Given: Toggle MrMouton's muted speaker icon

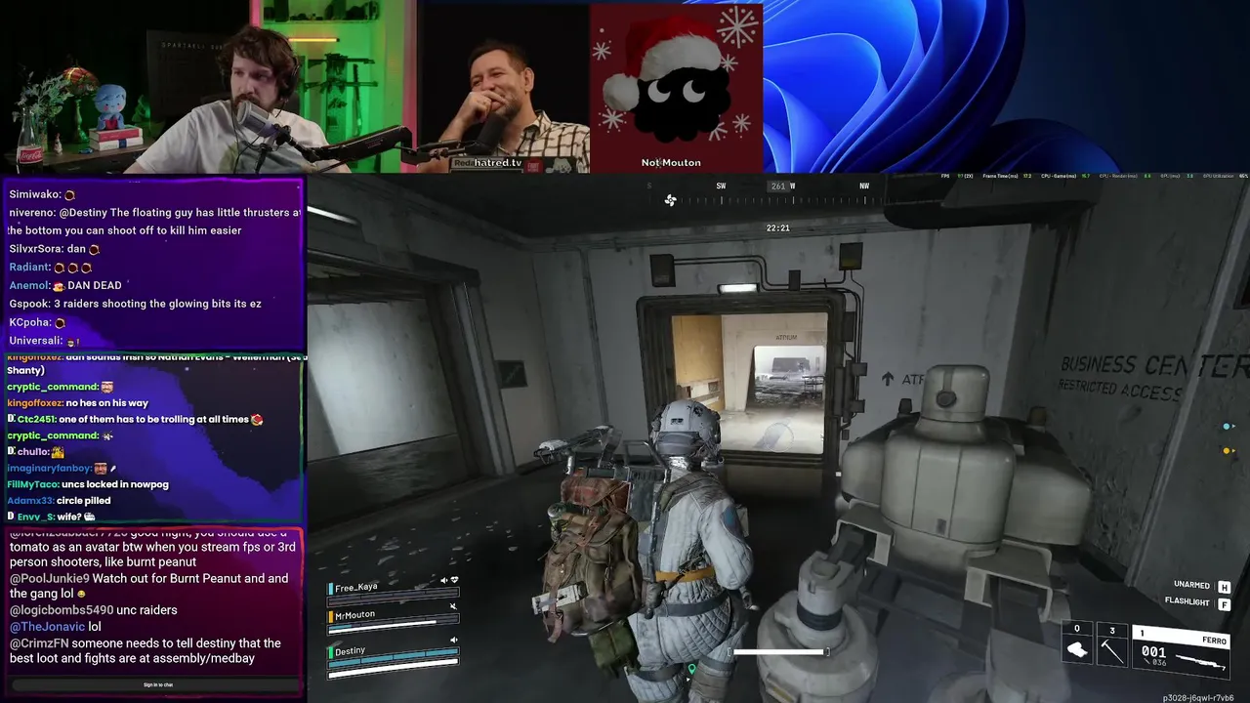Looking at the screenshot, I should [x=453, y=606].
